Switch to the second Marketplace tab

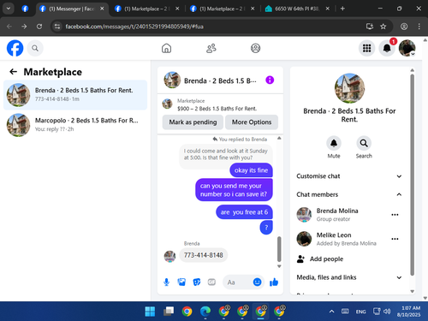coord(222,9)
